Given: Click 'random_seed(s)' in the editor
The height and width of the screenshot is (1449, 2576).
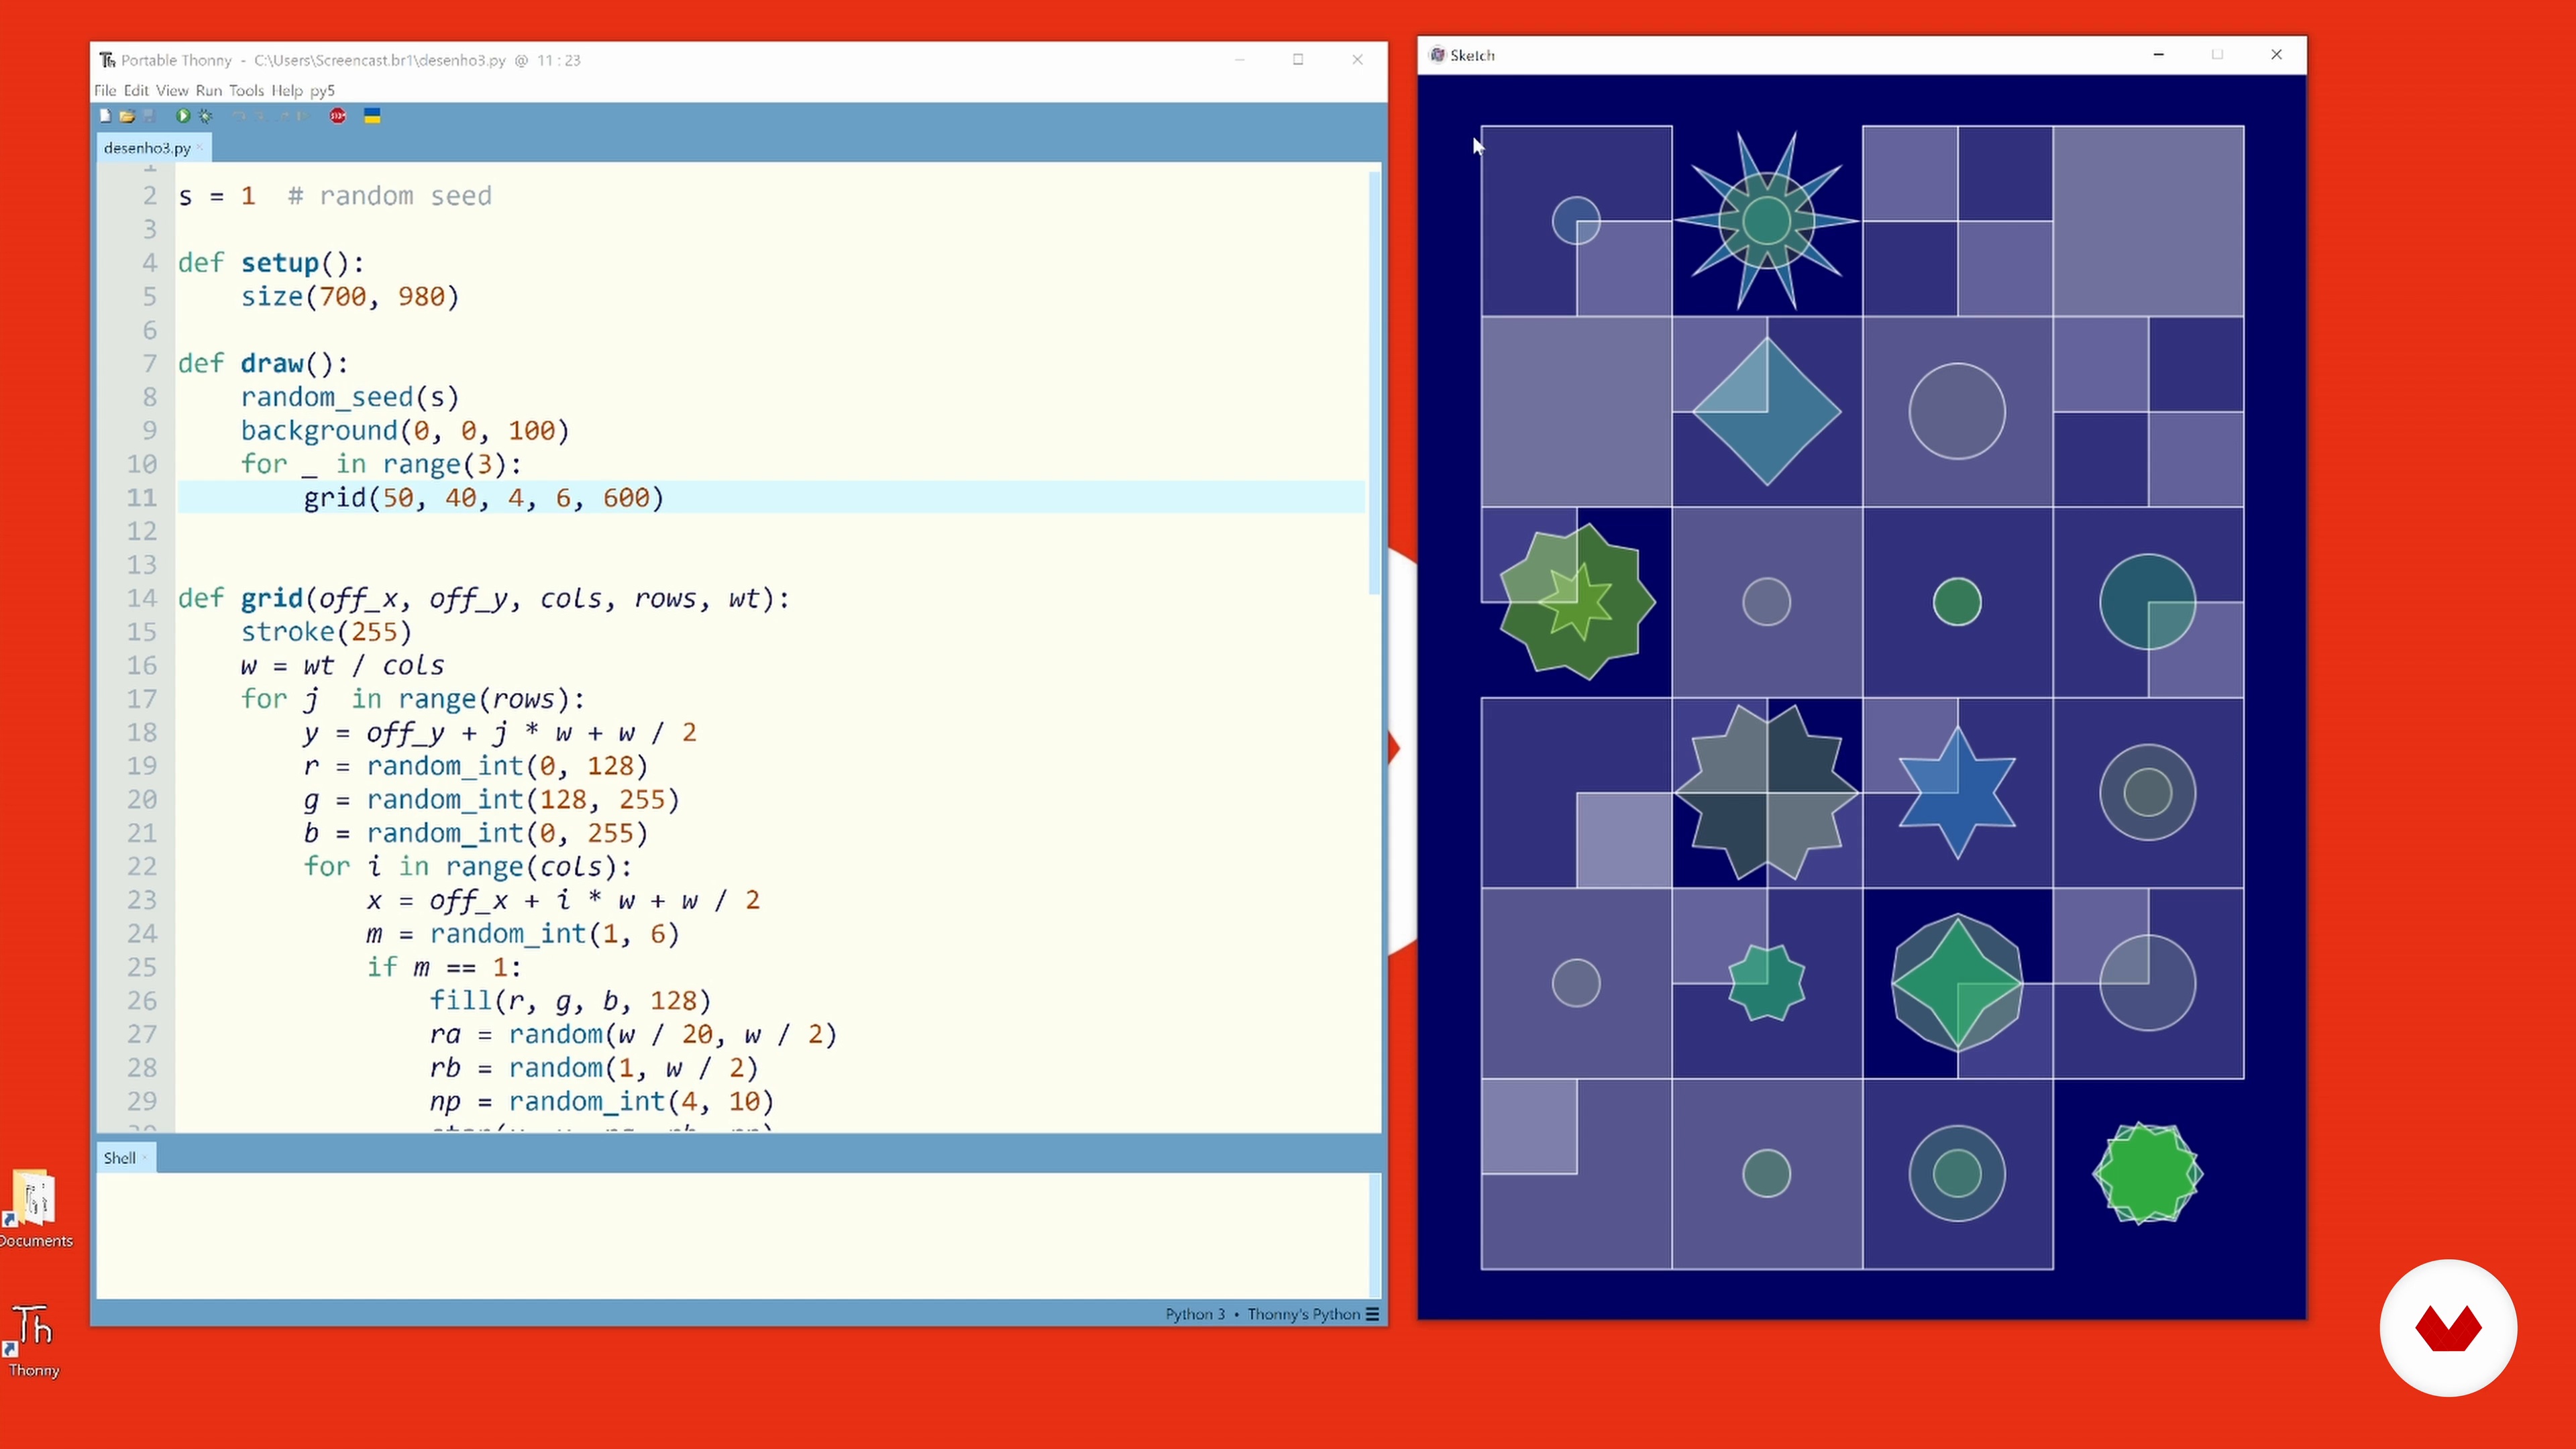Looking at the screenshot, I should [350, 397].
